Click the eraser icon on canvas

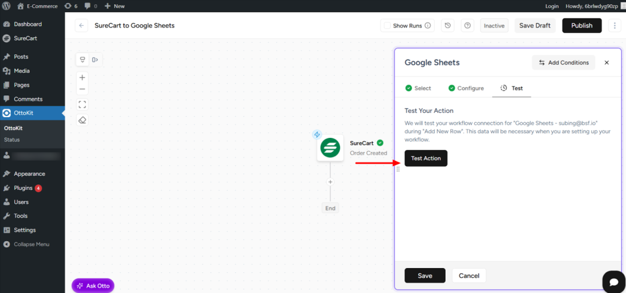[x=83, y=120]
